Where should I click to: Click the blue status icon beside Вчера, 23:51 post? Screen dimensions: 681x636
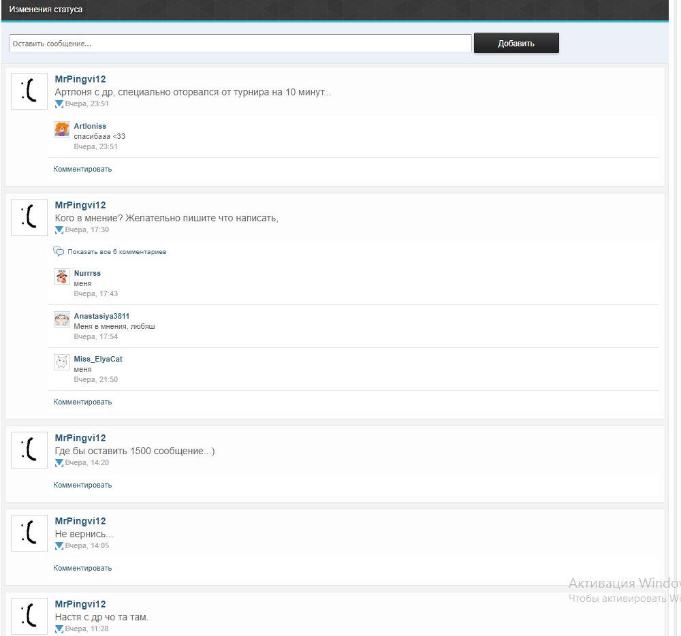(x=59, y=104)
